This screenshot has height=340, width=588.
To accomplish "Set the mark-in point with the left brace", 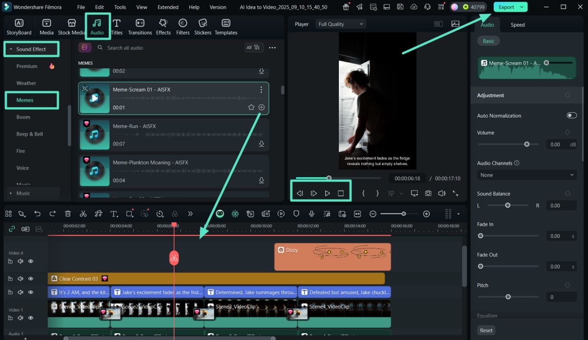I will [x=363, y=193].
